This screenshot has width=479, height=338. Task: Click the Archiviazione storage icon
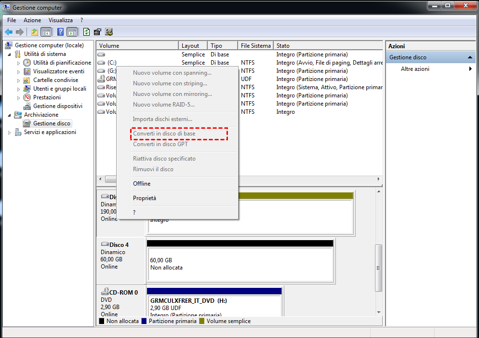click(18, 115)
